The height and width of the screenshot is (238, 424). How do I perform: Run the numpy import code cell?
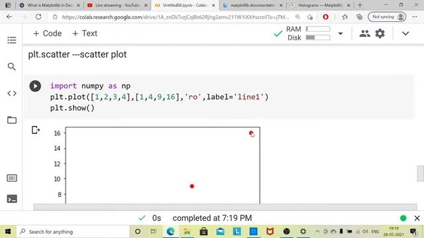pyautogui.click(x=35, y=86)
